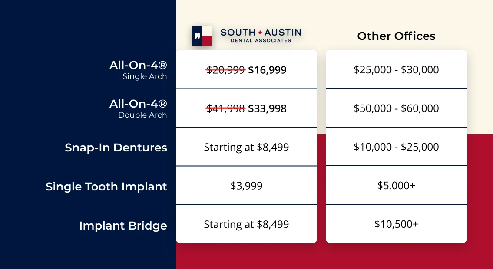Click the $25,000 - $30,000 price range

396,69
